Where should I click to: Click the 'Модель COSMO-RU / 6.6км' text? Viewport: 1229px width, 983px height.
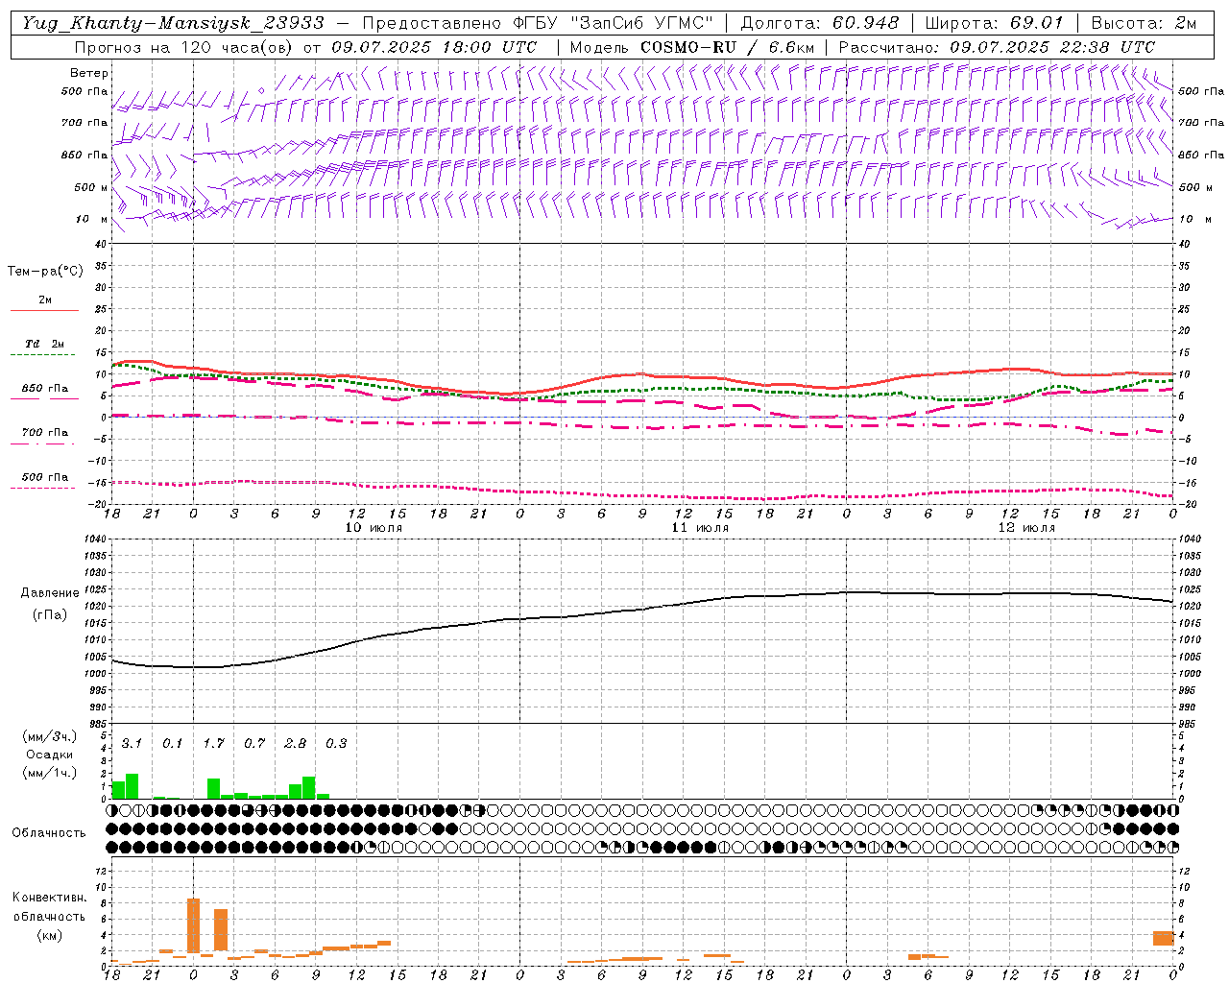click(692, 47)
